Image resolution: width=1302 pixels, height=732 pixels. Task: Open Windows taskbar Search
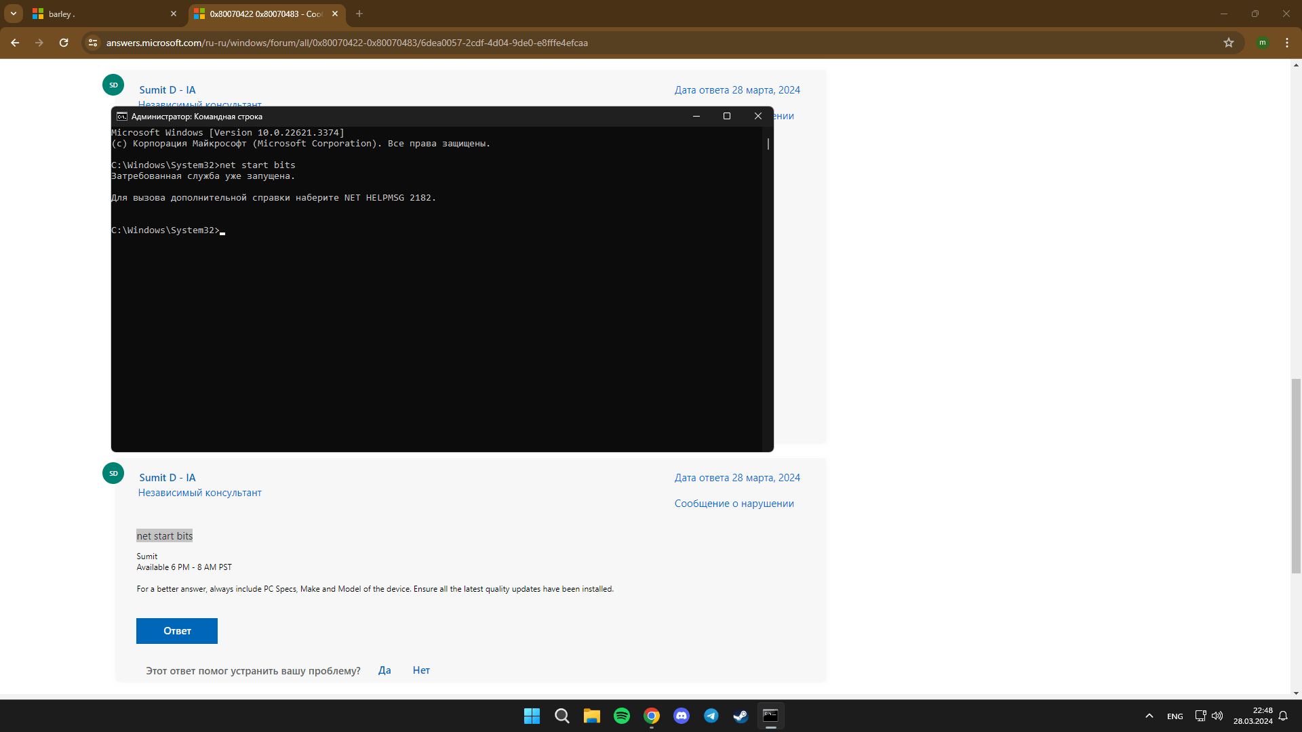click(561, 716)
